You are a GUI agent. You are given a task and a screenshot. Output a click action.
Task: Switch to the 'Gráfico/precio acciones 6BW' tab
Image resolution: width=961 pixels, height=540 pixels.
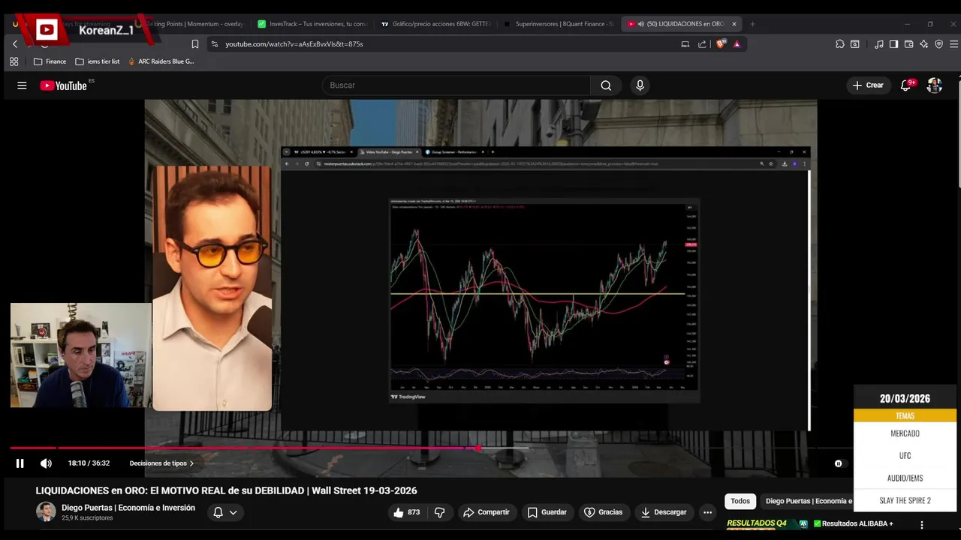pos(435,24)
